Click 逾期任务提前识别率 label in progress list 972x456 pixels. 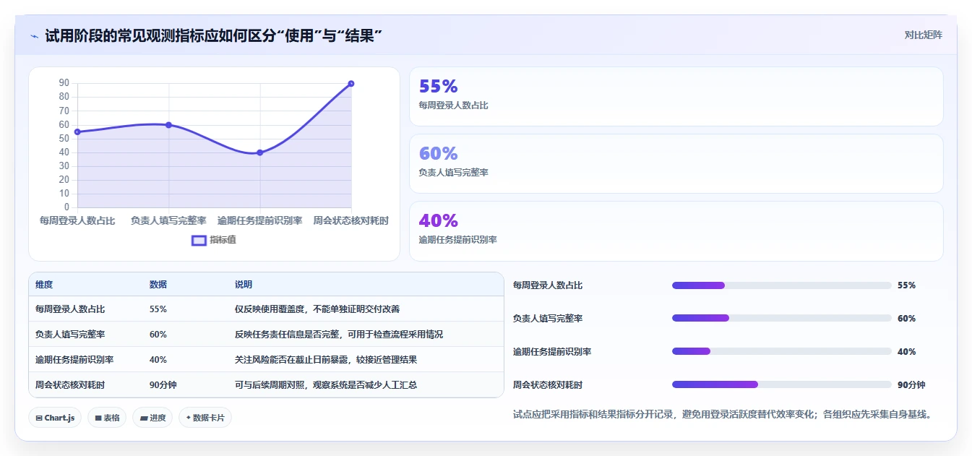click(552, 352)
